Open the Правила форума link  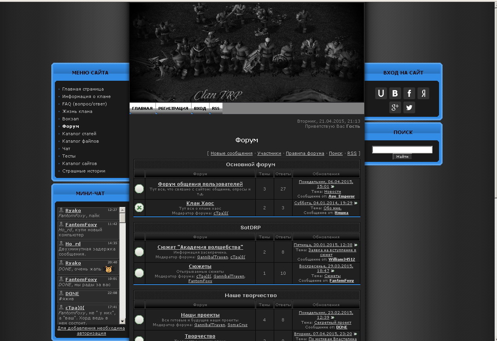pos(305,153)
